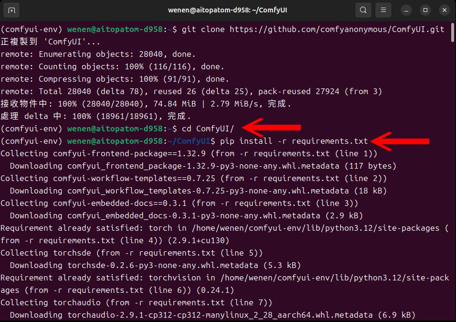Image resolution: width=456 pixels, height=322 pixels.
Task: Click the vertical scrollbar thumb
Action: point(453,33)
